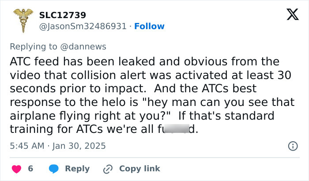Image resolution: width=309 pixels, height=181 pixels.
Task: Click the "training for ATCs" final line
Action: tap(104, 129)
